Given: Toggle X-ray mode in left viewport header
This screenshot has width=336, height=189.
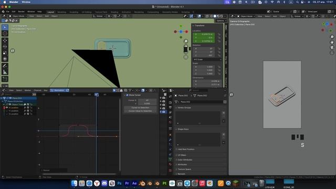Looking at the screenshot, I should 207,16.
